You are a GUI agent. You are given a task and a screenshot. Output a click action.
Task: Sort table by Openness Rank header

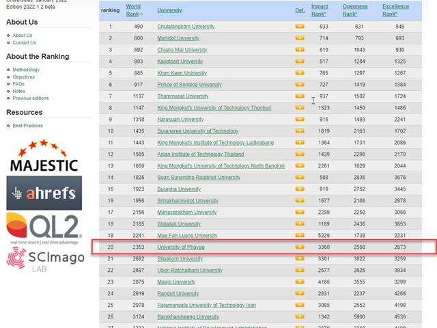355,10
